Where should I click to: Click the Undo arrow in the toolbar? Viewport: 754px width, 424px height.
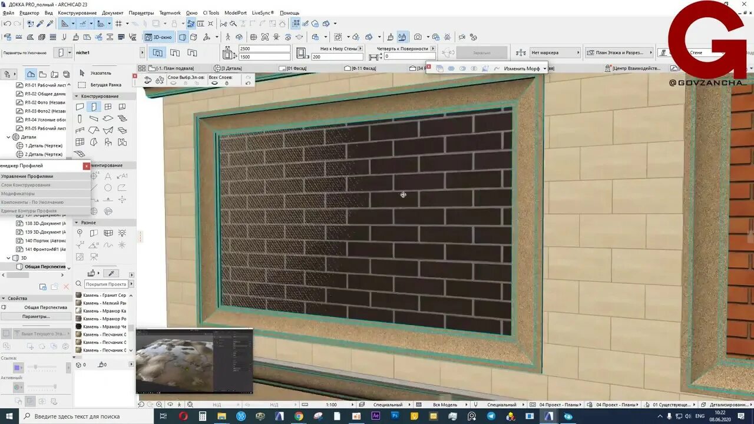[x=7, y=24]
